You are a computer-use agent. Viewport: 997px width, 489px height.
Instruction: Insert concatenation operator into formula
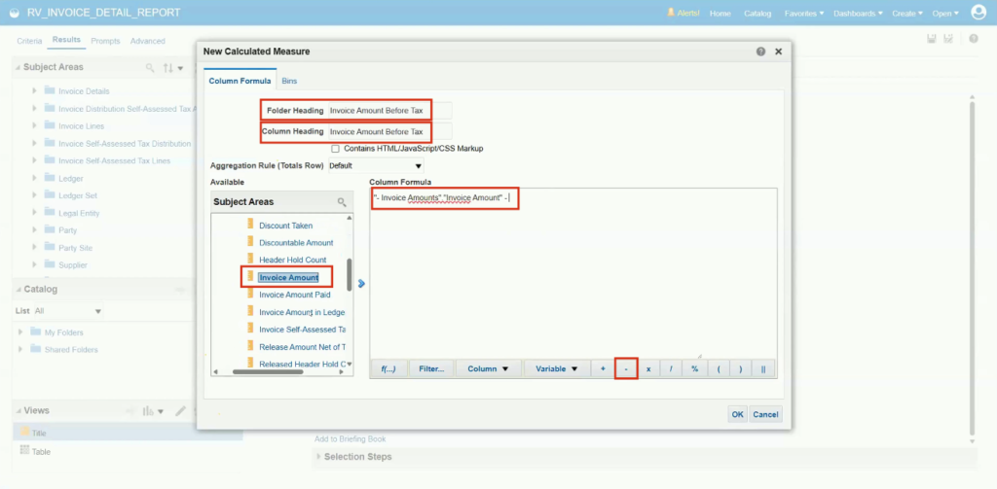(x=763, y=368)
